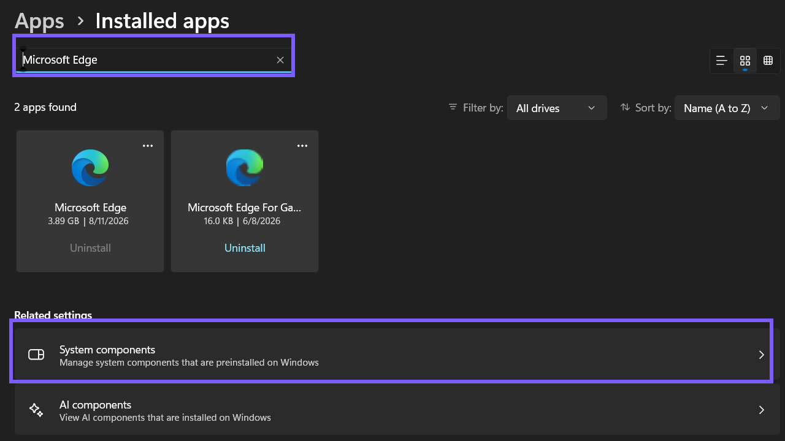This screenshot has width=785, height=441.
Task: Open the All drives filter dropdown
Action: tap(557, 108)
